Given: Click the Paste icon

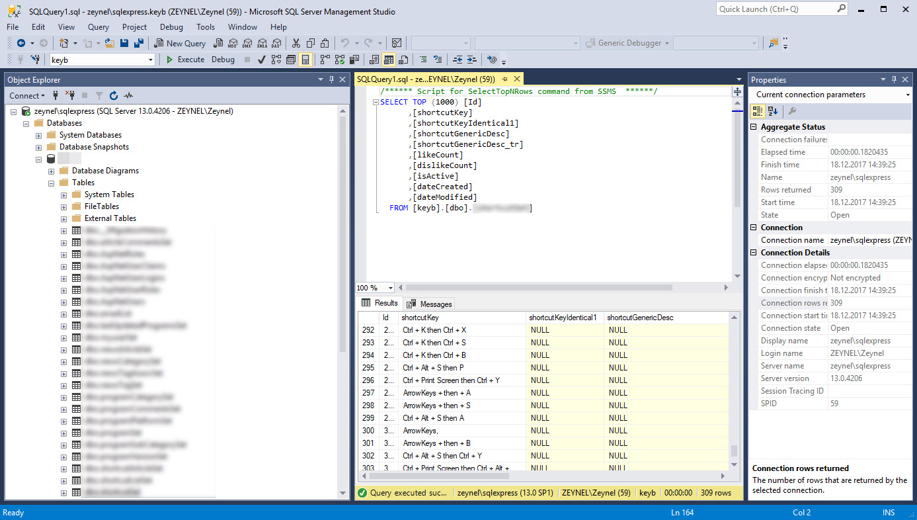Looking at the screenshot, I should pos(325,43).
